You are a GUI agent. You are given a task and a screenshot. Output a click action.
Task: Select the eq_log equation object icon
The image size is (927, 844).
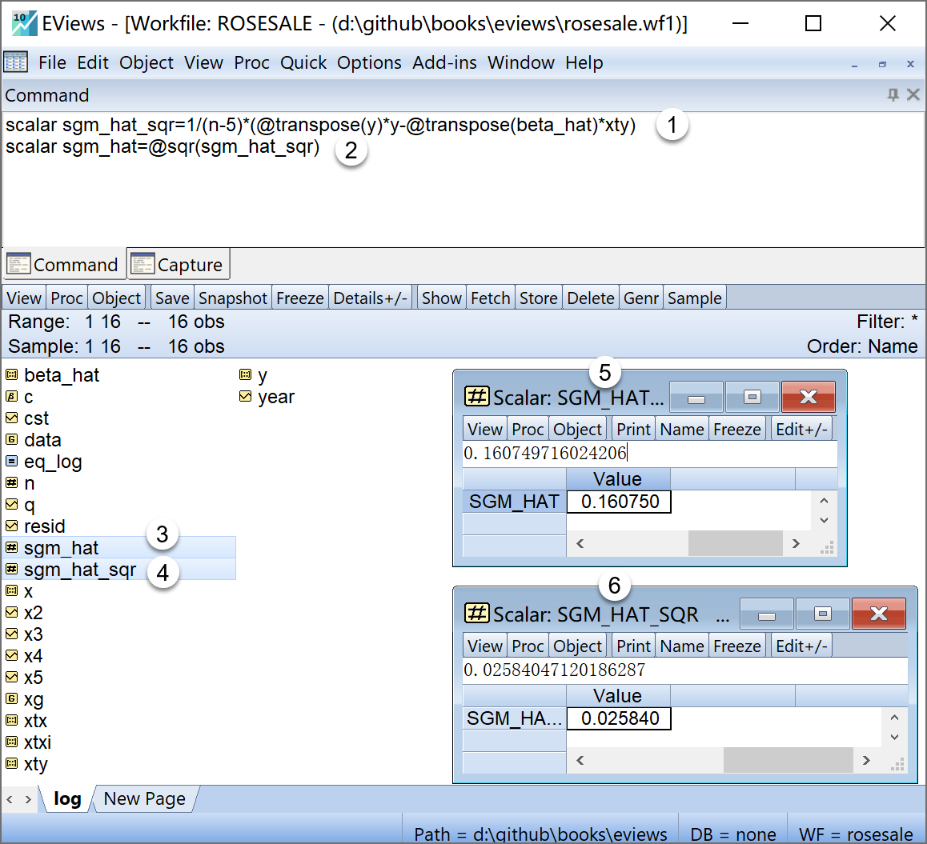(11, 462)
